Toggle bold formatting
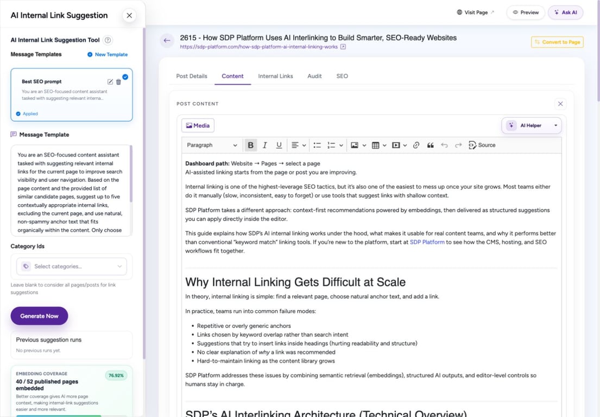Screen dimensions: 600x417 pos(251,146)
